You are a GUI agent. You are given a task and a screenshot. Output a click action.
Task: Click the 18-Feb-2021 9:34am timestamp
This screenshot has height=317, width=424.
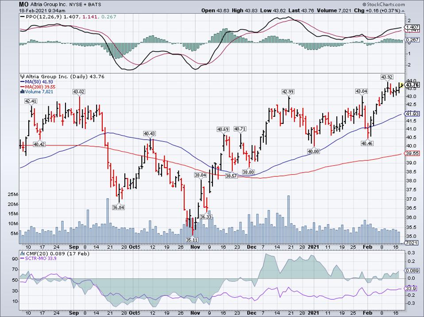coord(42,11)
